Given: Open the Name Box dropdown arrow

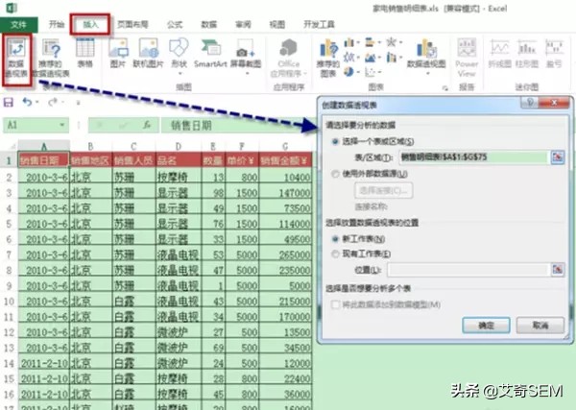Looking at the screenshot, I should 62,125.
